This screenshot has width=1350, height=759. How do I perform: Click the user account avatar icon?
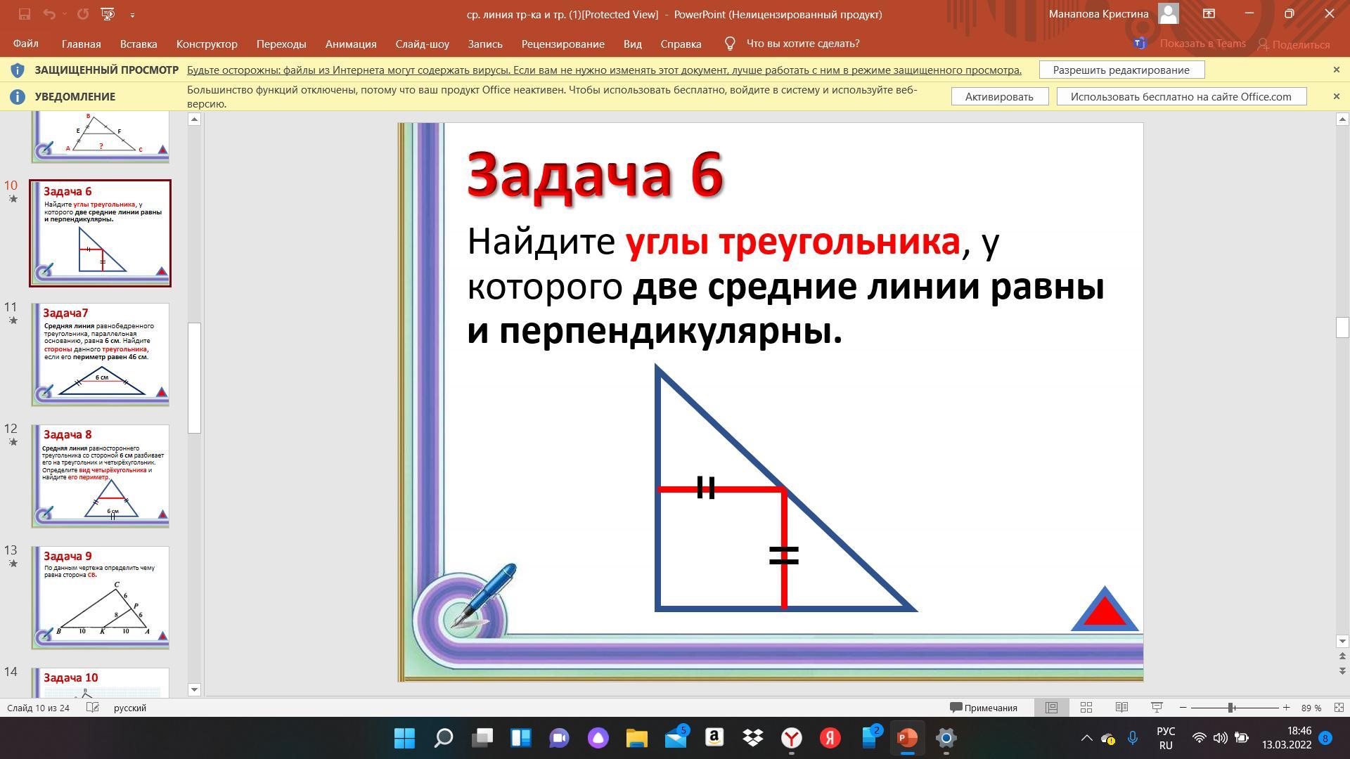pyautogui.click(x=1169, y=13)
